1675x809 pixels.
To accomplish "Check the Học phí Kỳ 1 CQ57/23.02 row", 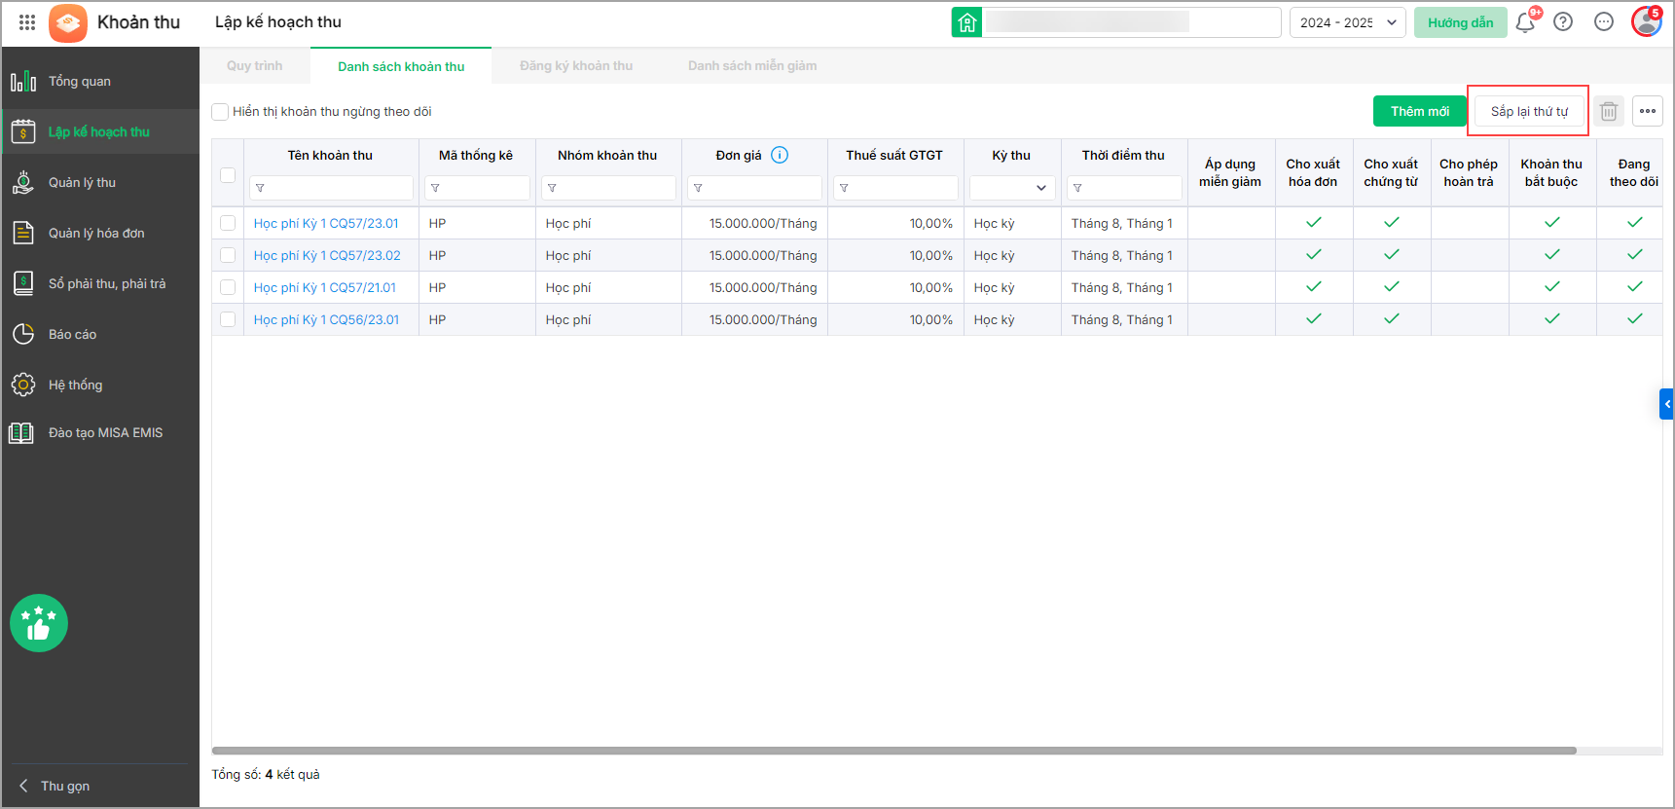I will coord(228,255).
